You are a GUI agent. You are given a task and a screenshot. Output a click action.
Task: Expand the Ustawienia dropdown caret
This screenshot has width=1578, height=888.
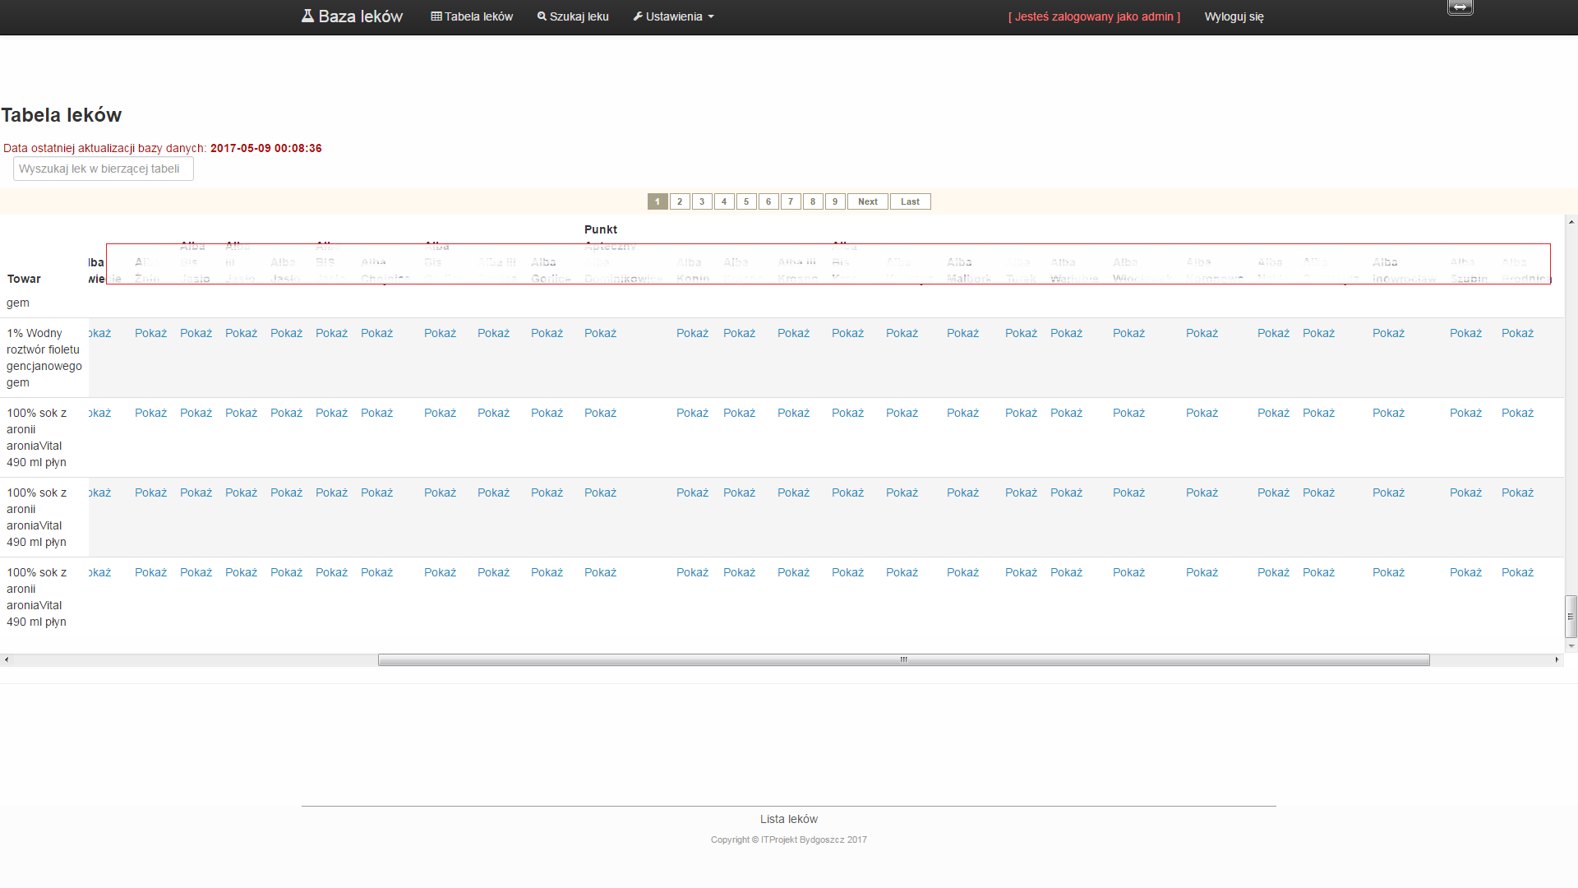coord(711,17)
